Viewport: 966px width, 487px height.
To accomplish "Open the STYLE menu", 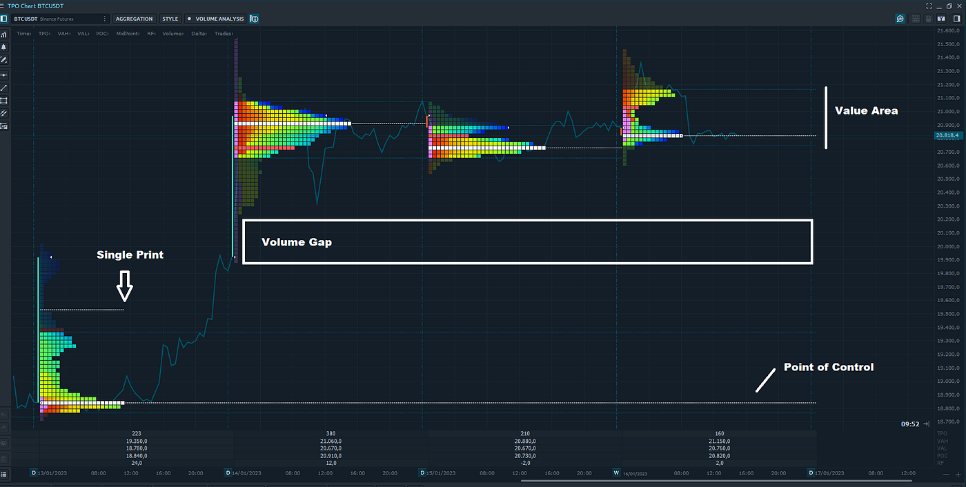I will coord(170,19).
